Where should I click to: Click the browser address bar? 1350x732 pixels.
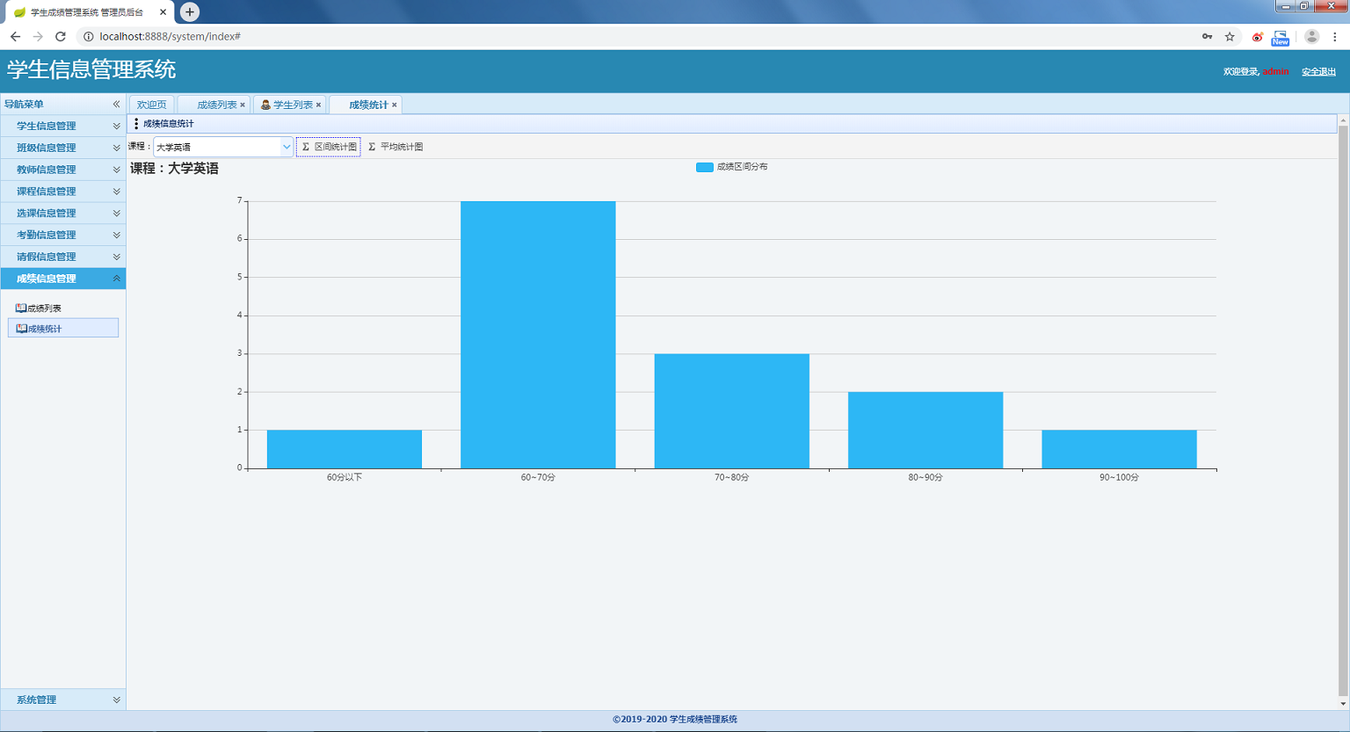coord(615,36)
